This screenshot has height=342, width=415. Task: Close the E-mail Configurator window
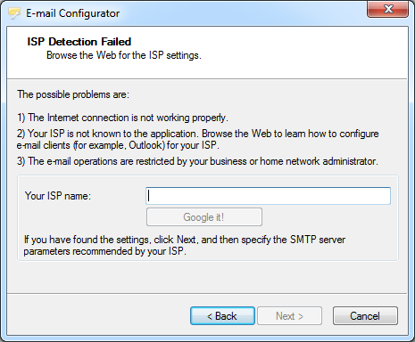[387, 9]
